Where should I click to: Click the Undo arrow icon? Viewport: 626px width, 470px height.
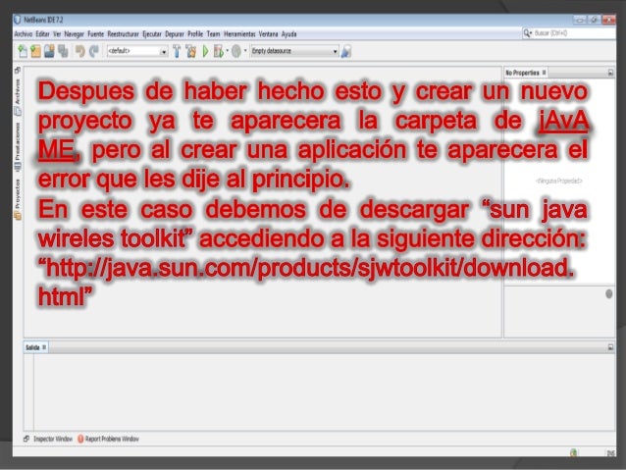(x=80, y=51)
